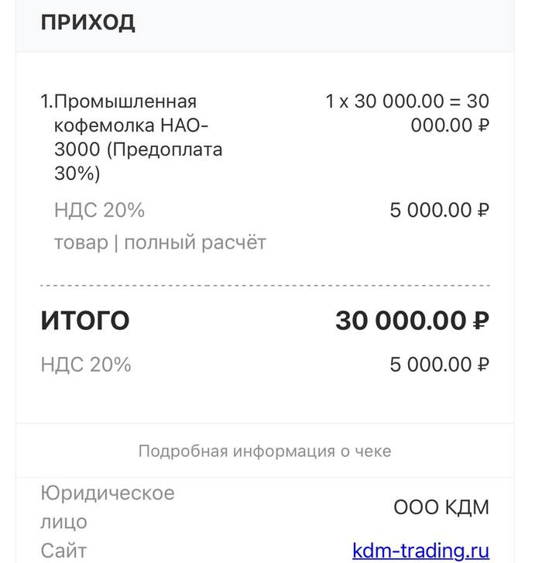542x563 pixels.
Task: Click the item number 1. before Промышленная
Action: point(46,101)
